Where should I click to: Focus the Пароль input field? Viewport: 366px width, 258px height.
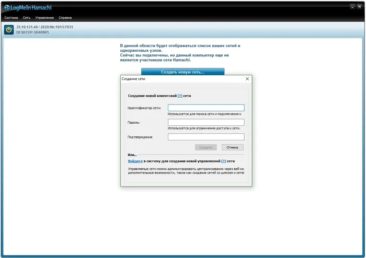pyautogui.click(x=206, y=122)
